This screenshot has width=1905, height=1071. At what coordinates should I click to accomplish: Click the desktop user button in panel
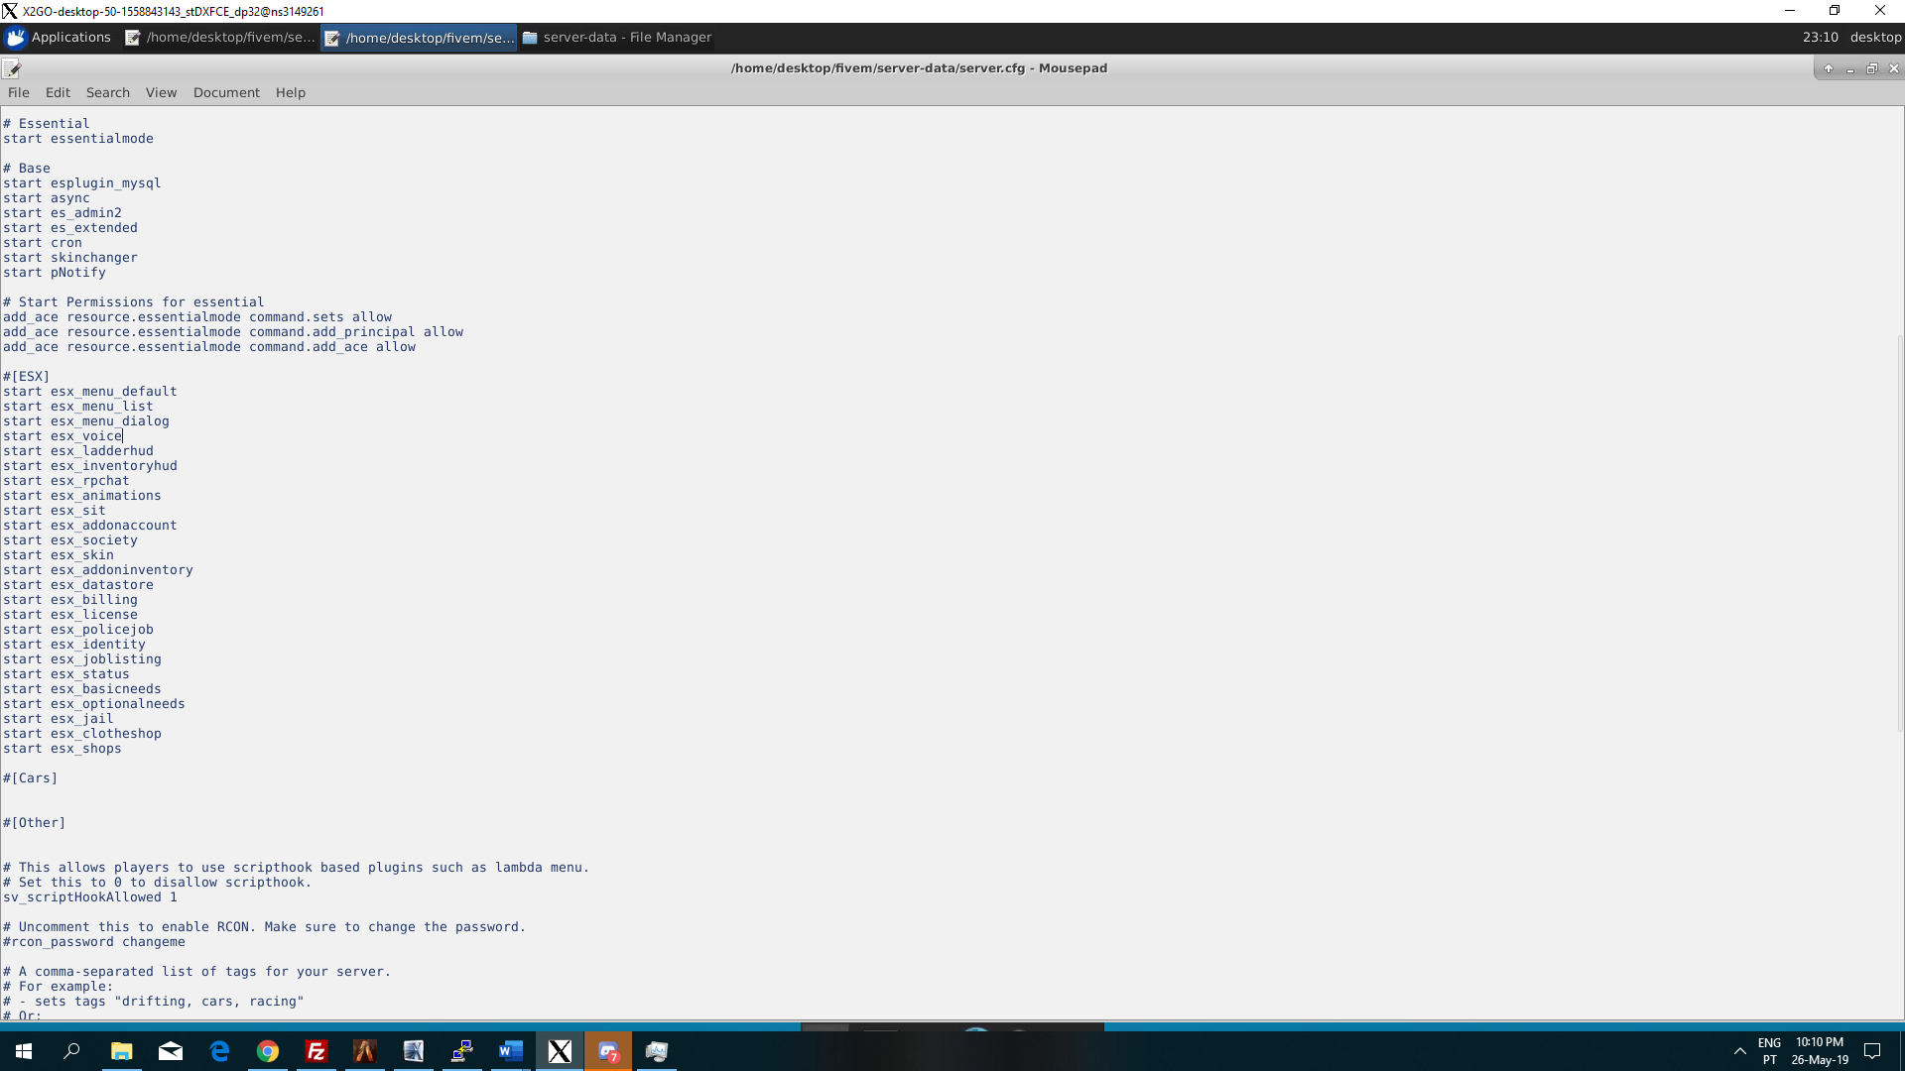[x=1875, y=38]
